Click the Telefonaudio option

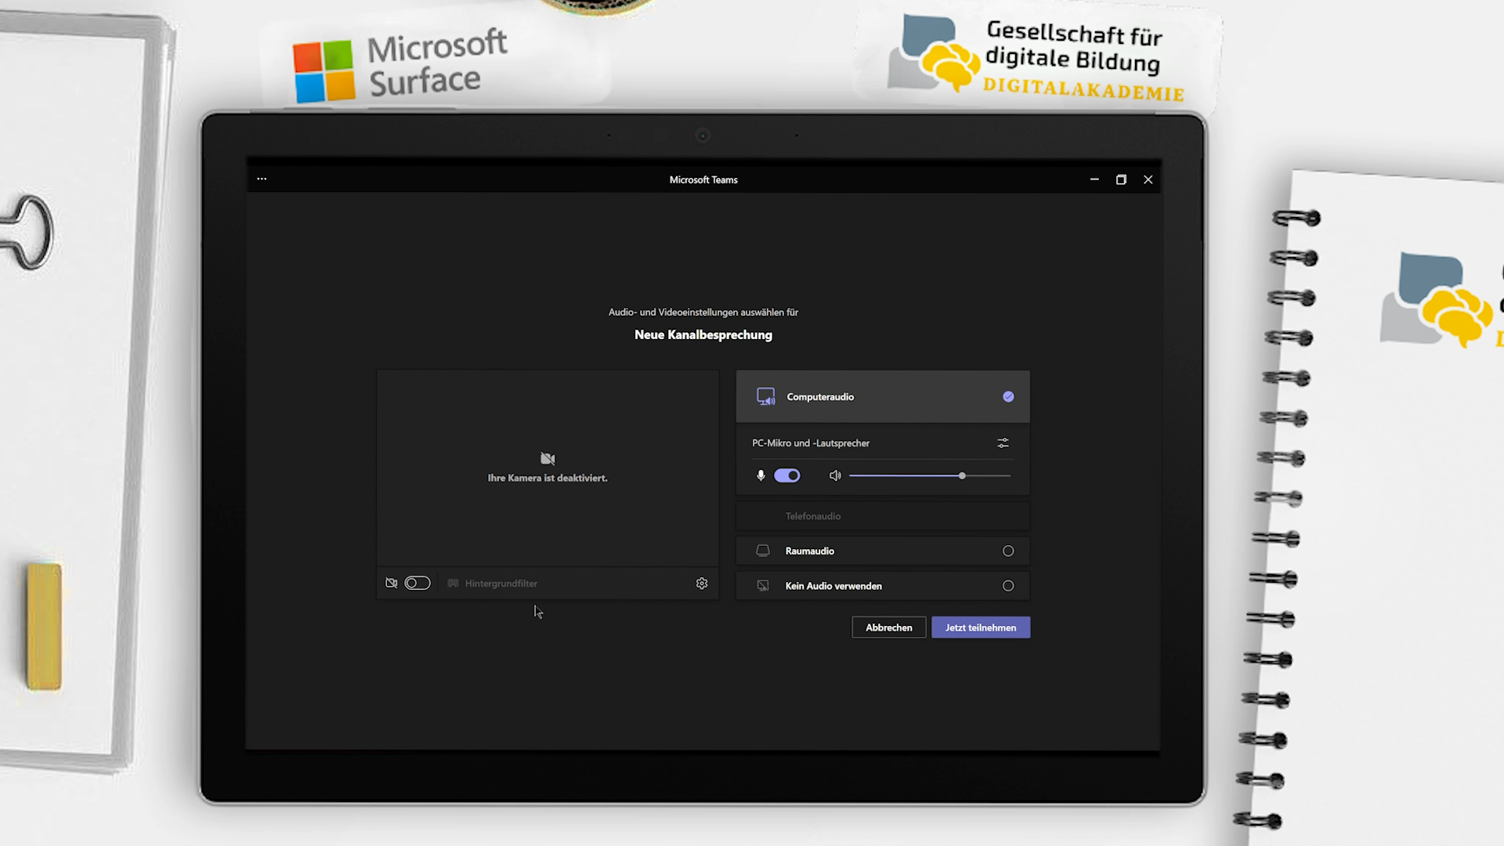tap(883, 516)
